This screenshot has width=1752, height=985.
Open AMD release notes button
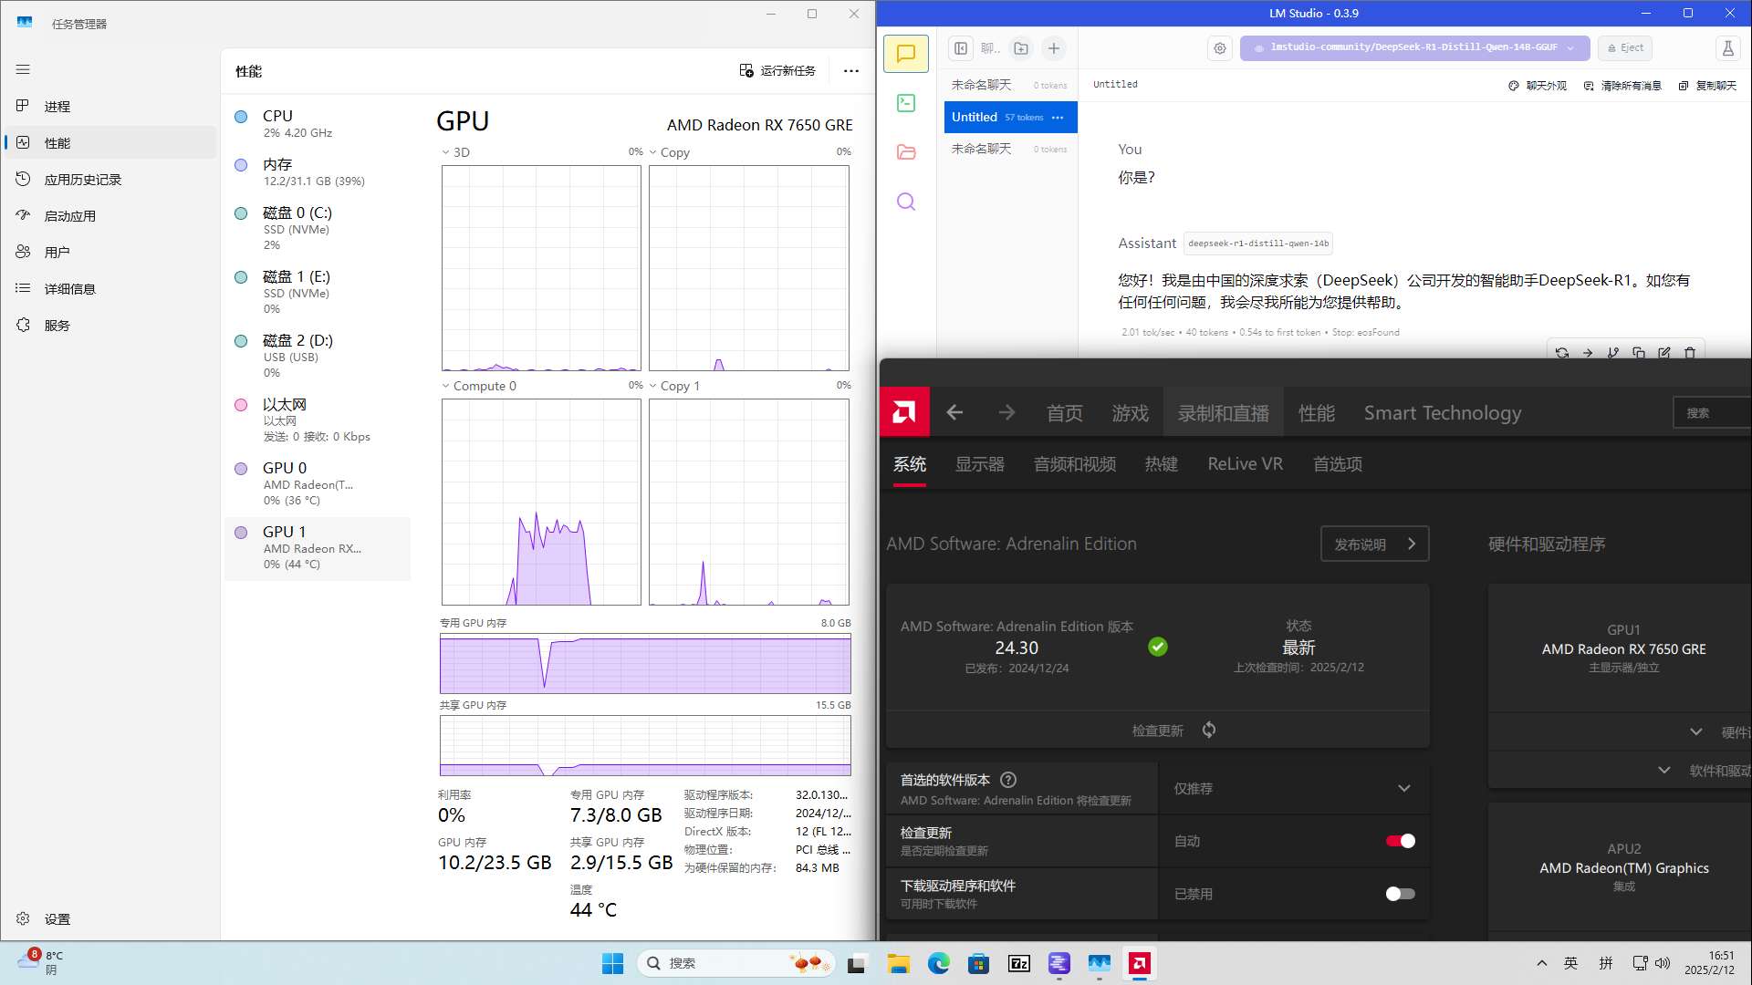1374,544
